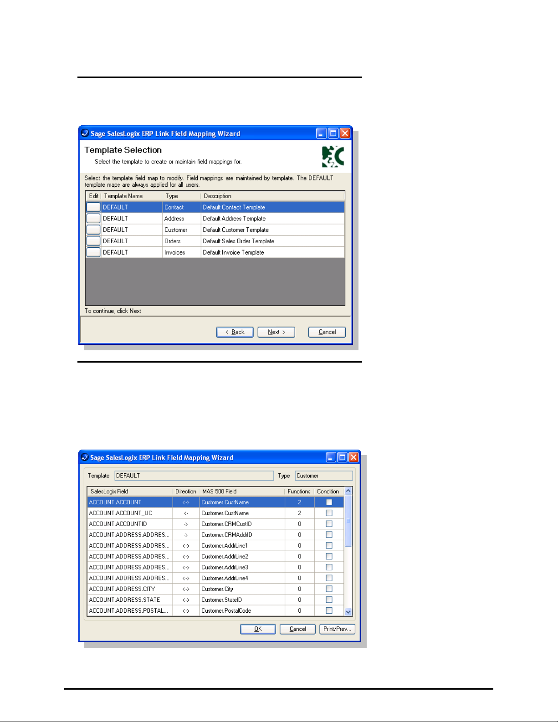This screenshot has height=722, width=558.
Task: Toggle Condition checkbox for Customer.AddrLine2 row
Action: click(329, 556)
